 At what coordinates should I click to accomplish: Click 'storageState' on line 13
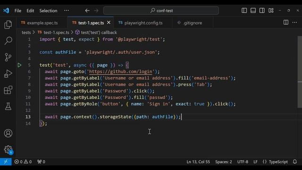[x=115, y=117]
